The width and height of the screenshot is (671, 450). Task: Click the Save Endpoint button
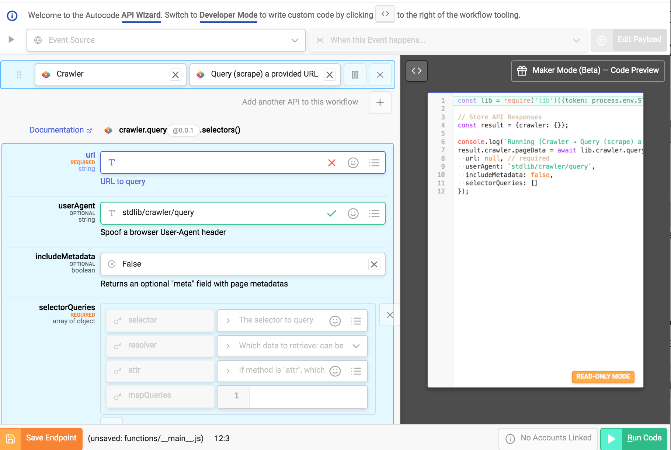click(41, 438)
